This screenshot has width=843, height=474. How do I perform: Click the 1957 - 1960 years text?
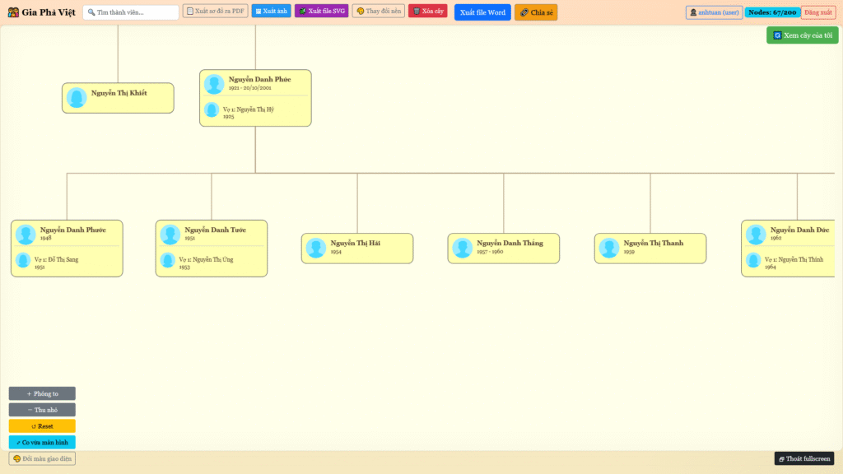pos(490,252)
